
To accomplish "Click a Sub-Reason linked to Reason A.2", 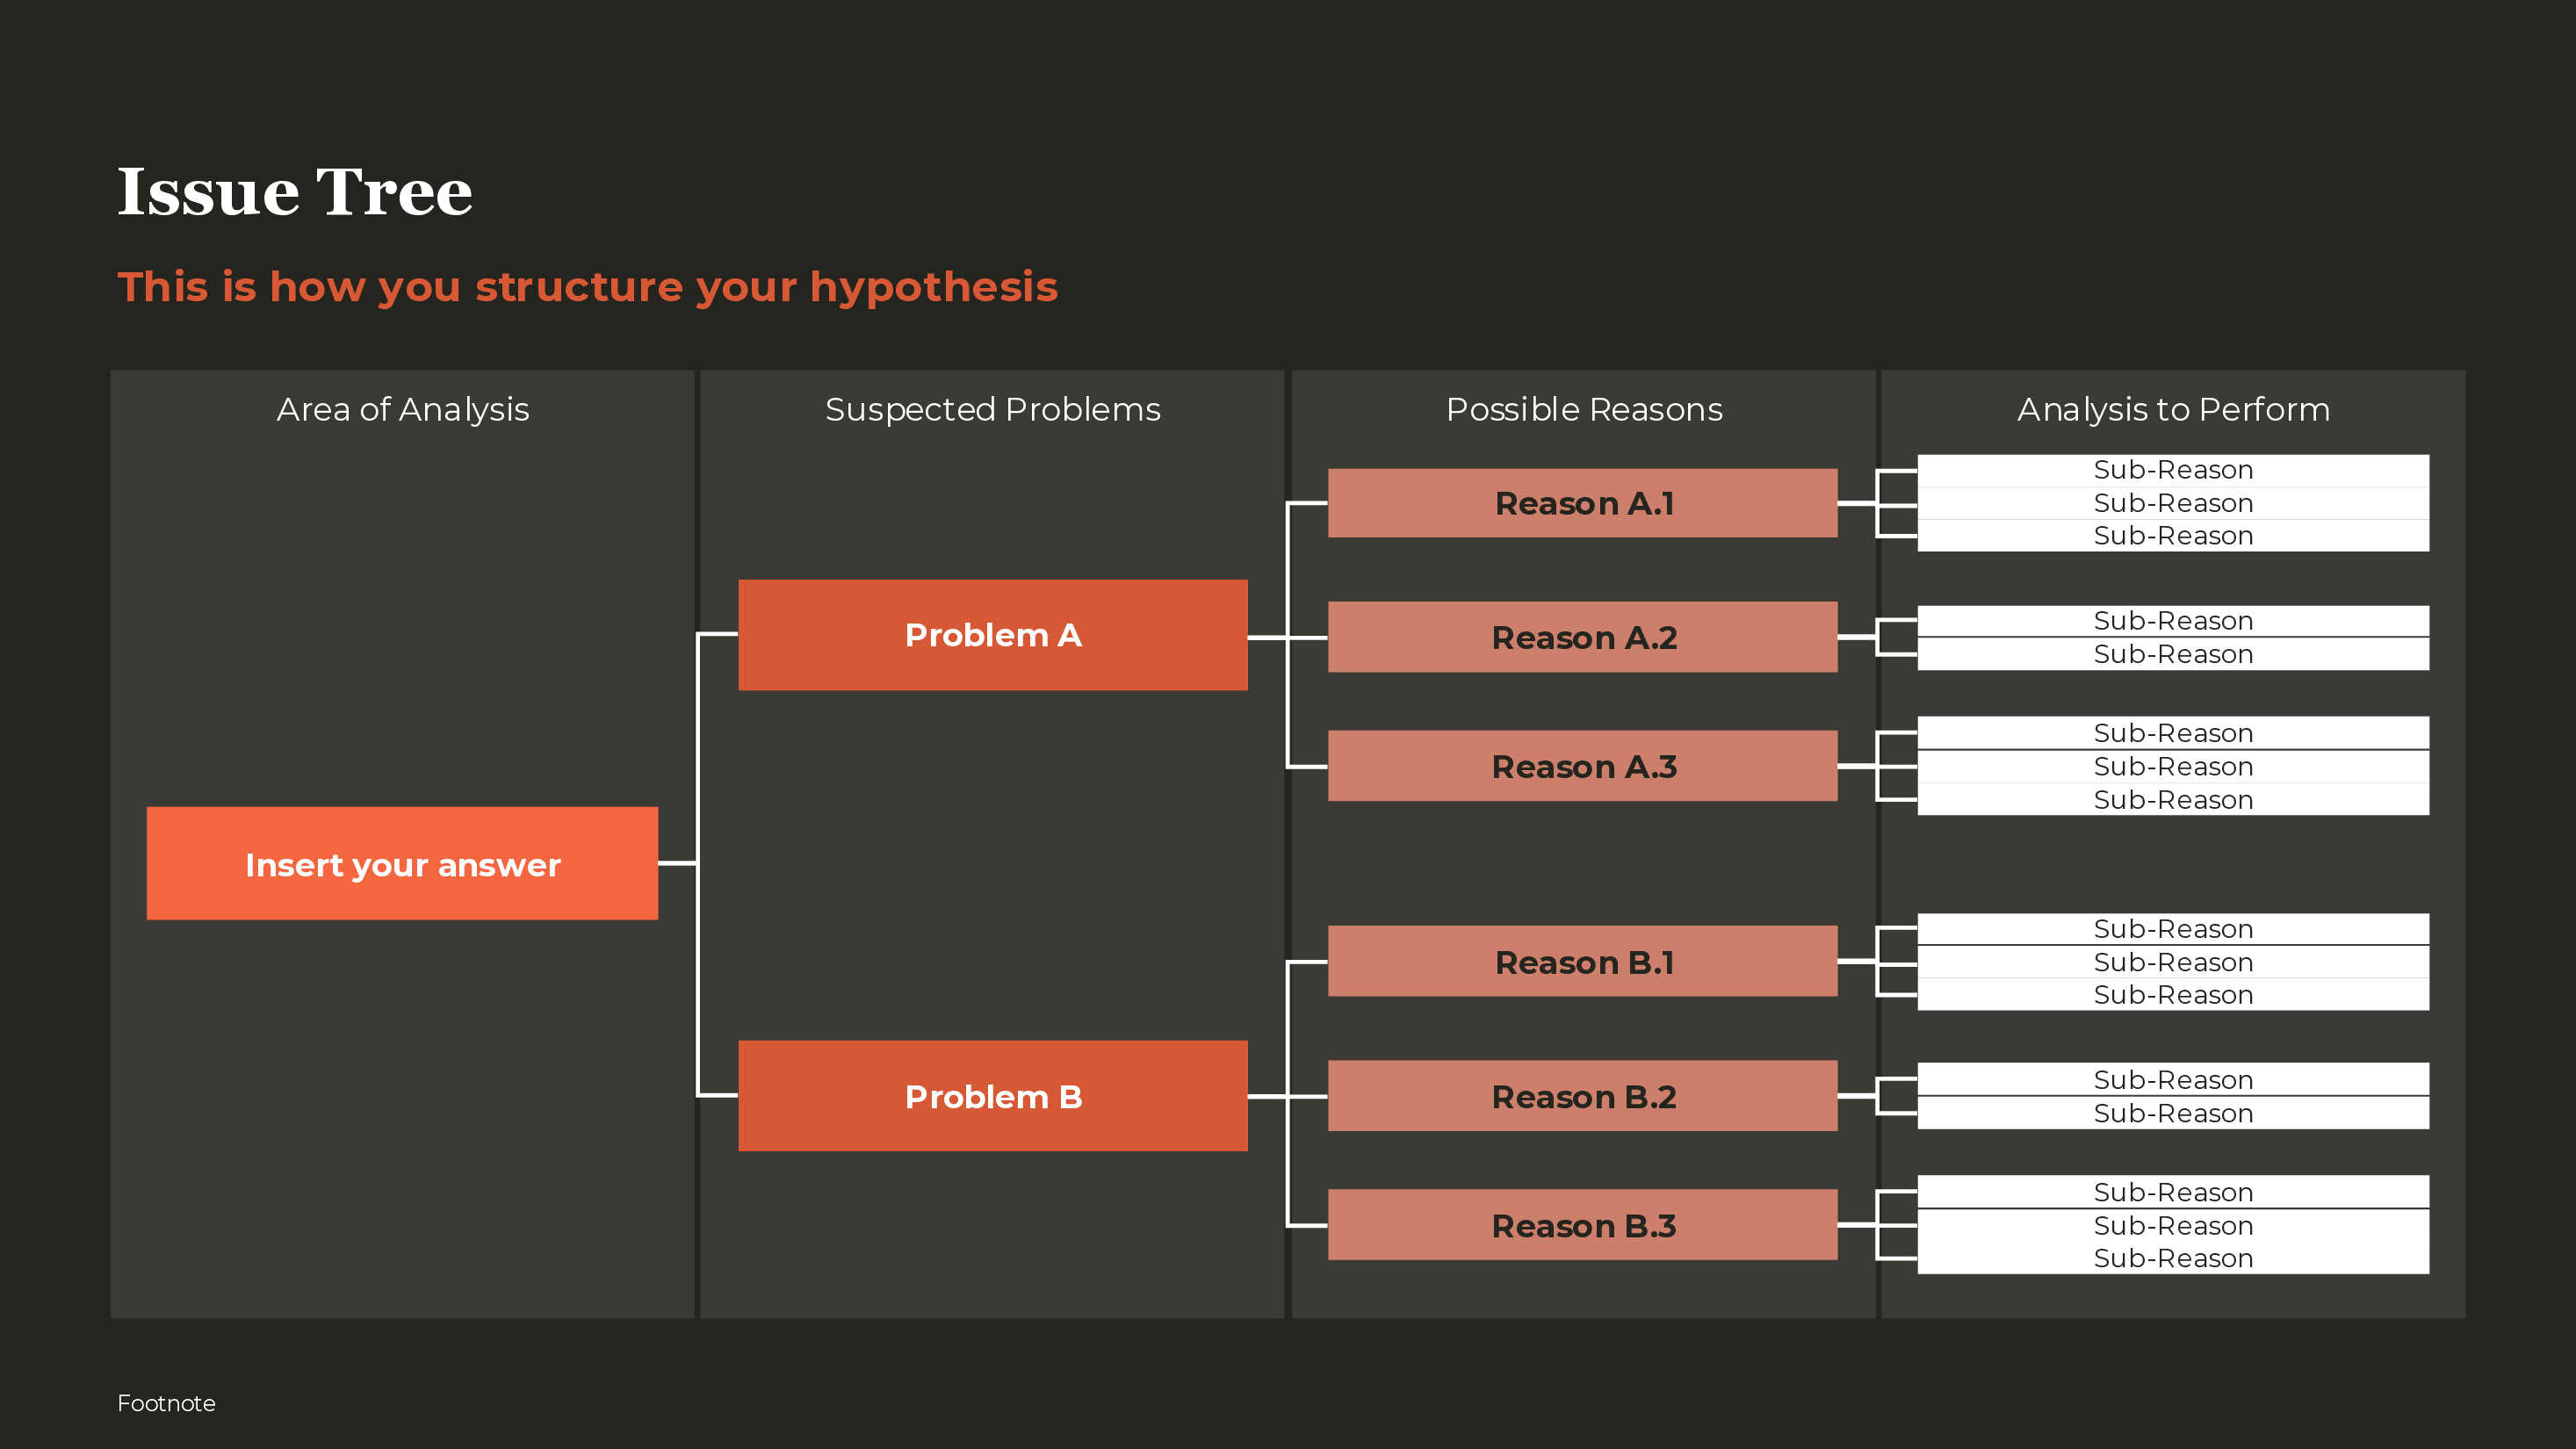I will [2172, 620].
